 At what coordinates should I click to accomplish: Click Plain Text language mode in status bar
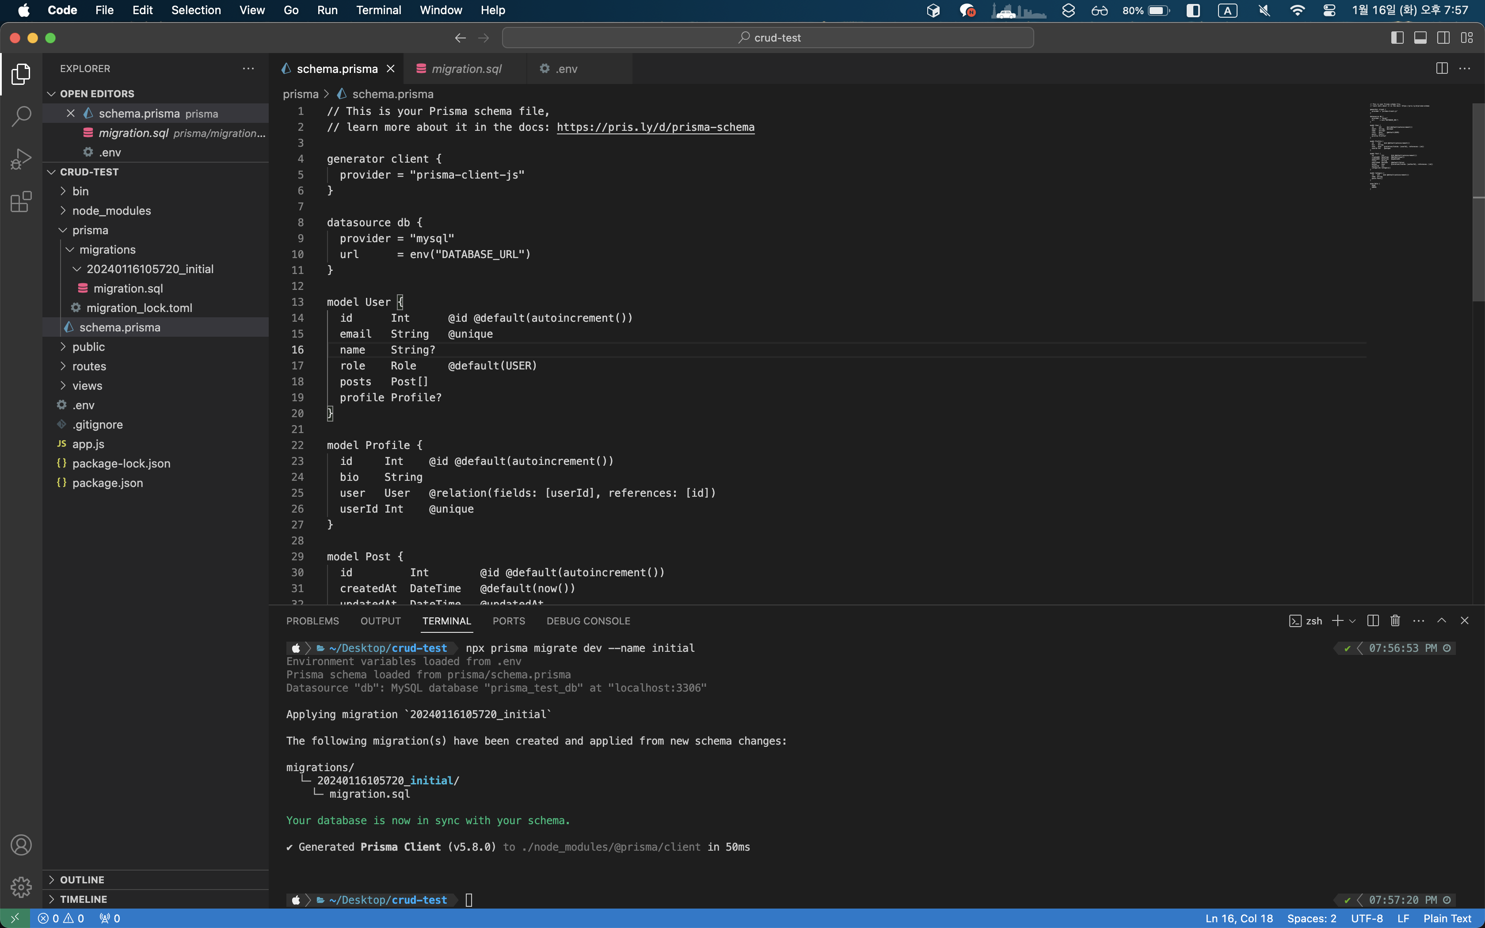pyautogui.click(x=1447, y=918)
